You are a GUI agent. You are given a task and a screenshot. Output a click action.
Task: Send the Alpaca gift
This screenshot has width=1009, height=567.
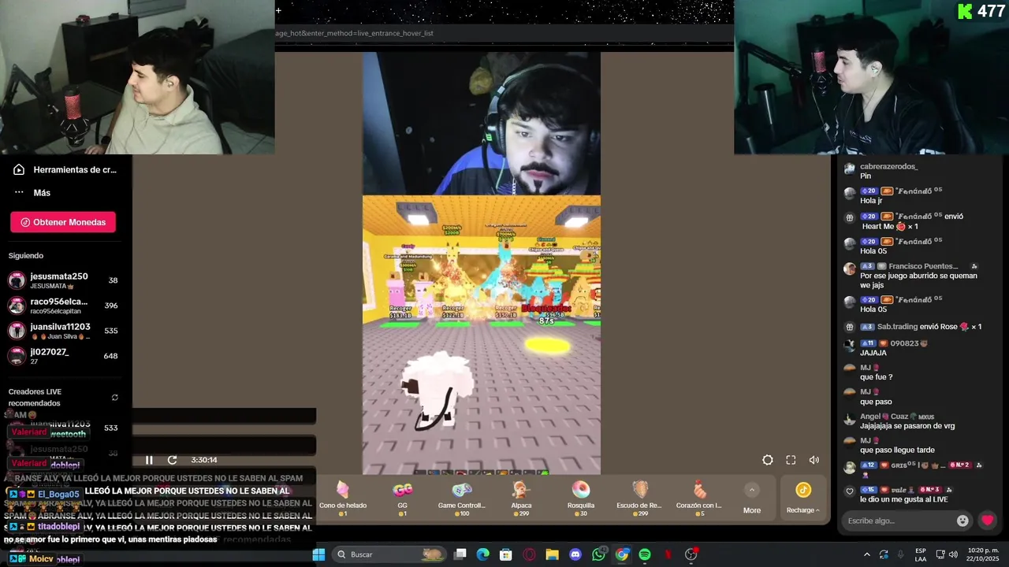(x=521, y=498)
